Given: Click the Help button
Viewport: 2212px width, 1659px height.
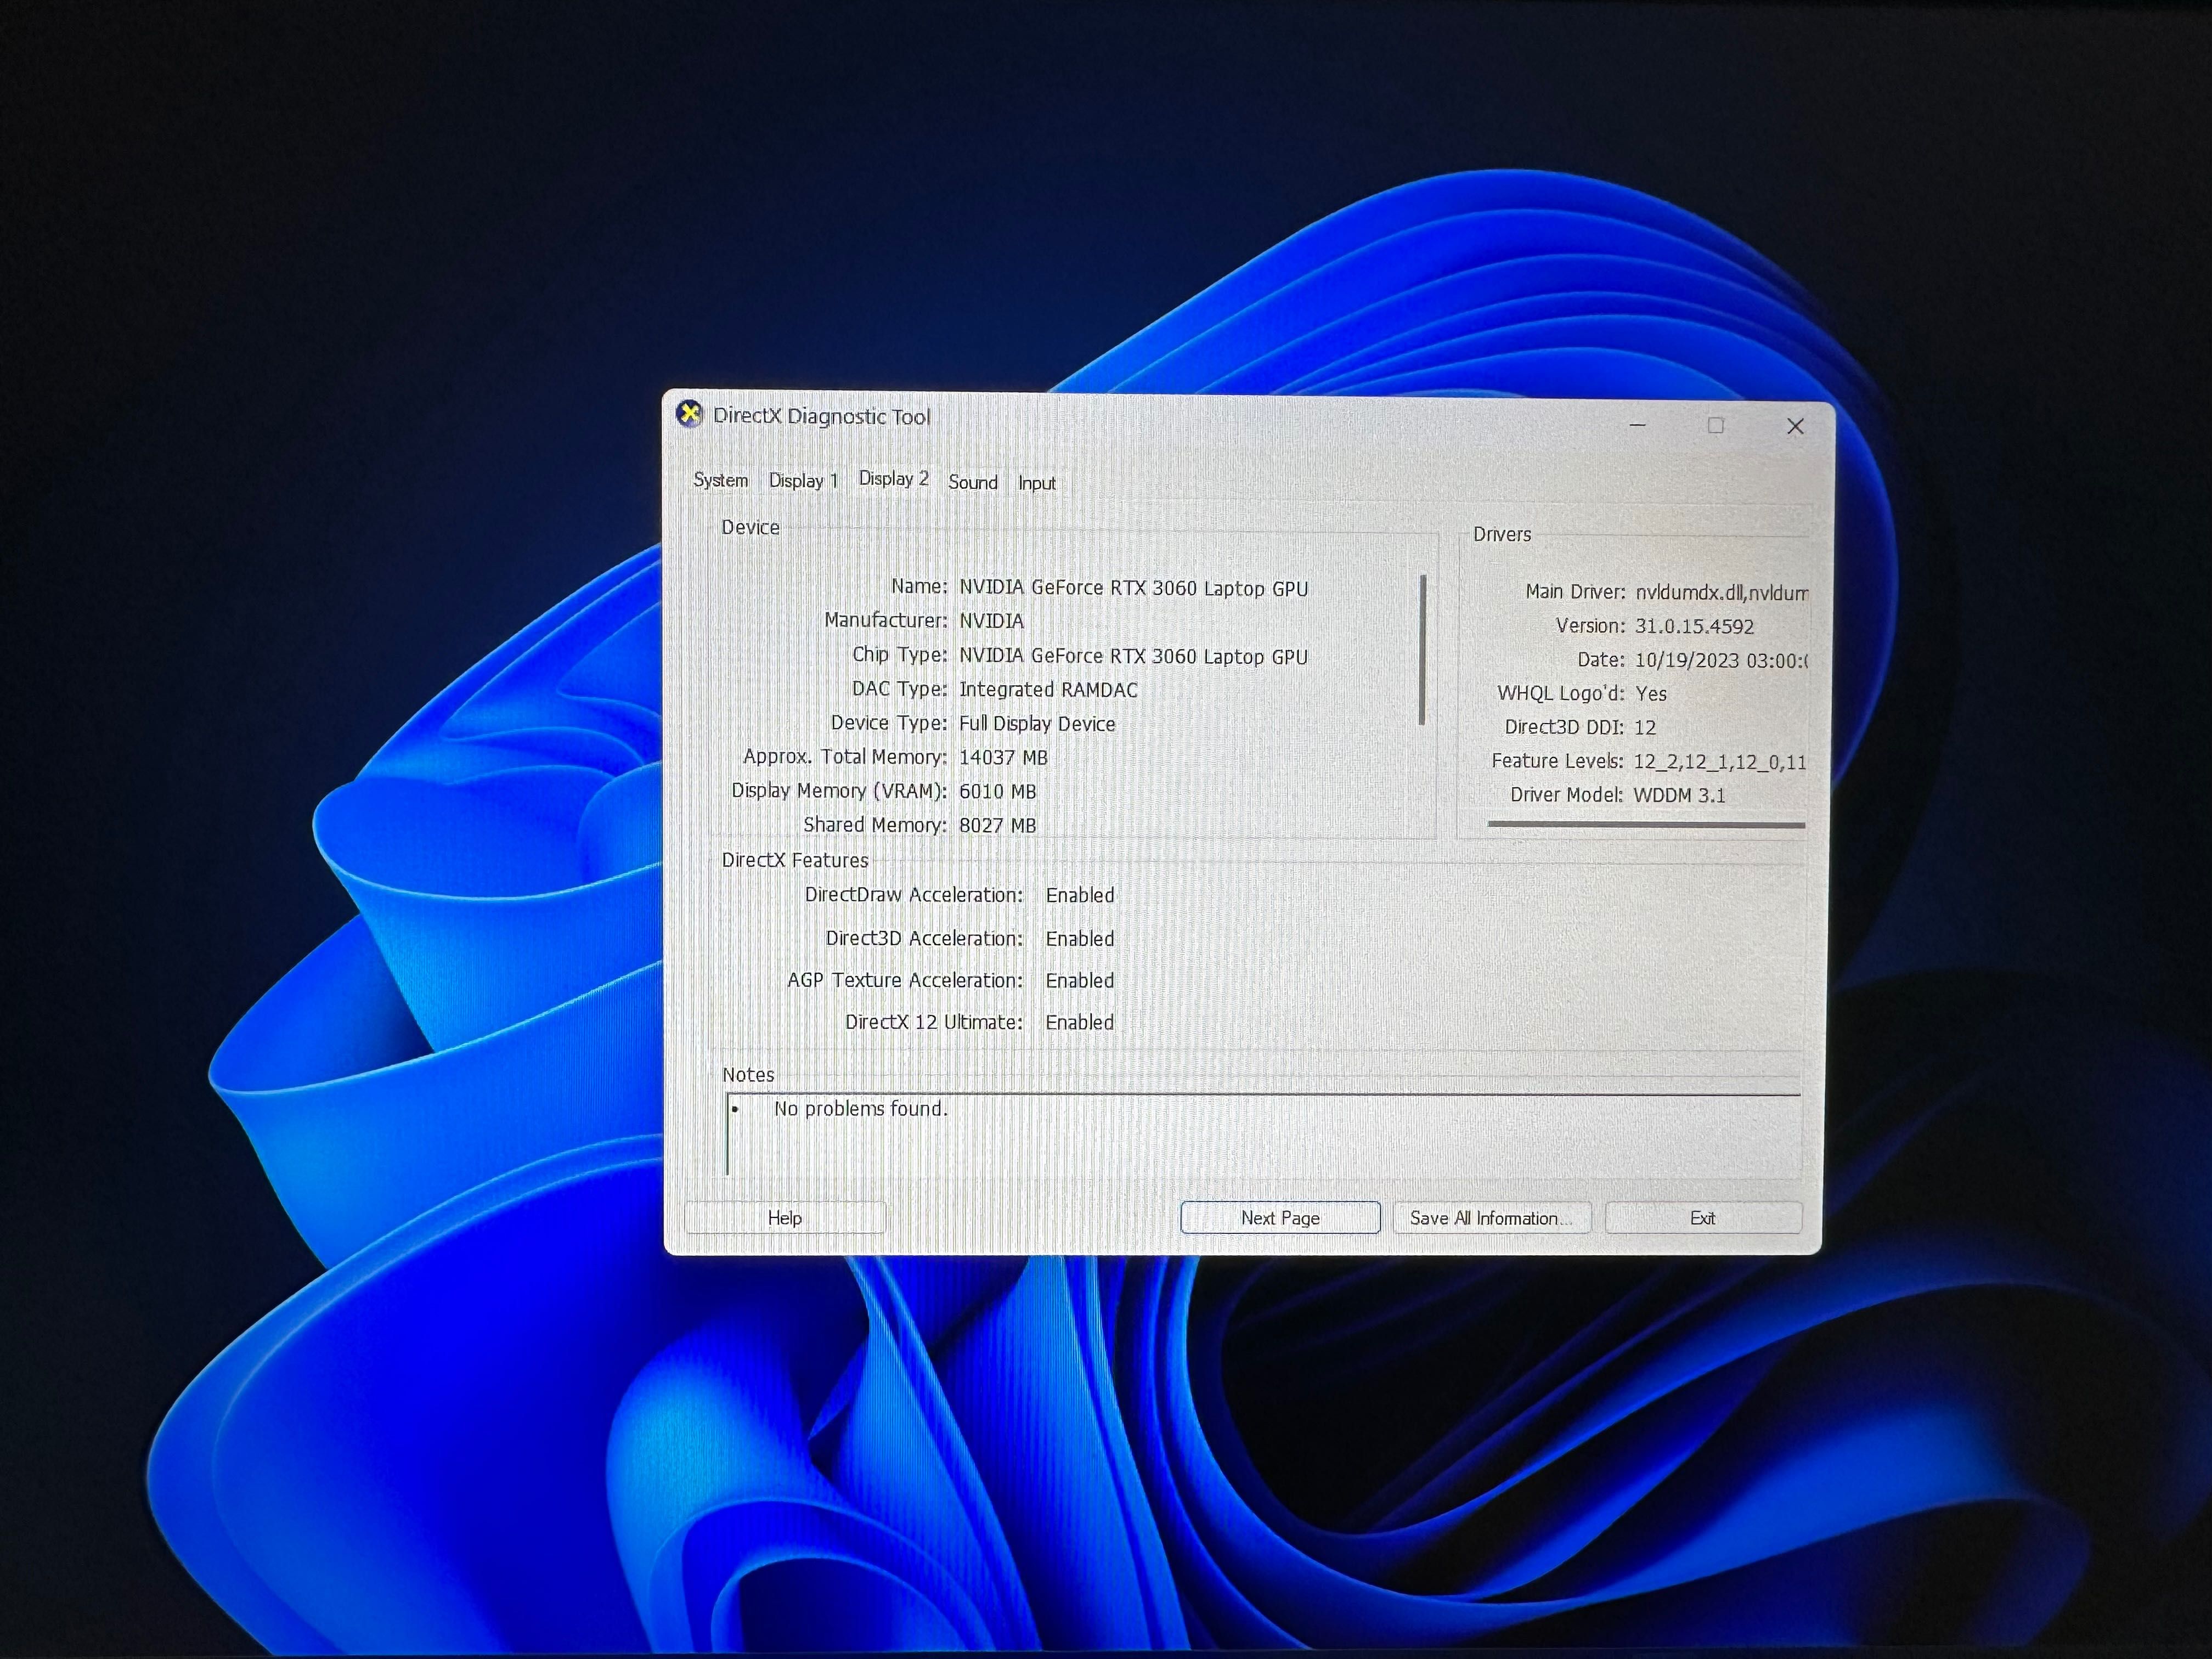Looking at the screenshot, I should coord(785,1217).
